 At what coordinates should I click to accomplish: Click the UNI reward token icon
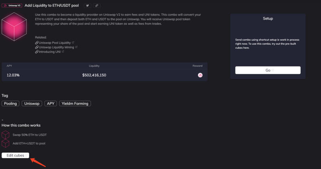click(200, 75)
